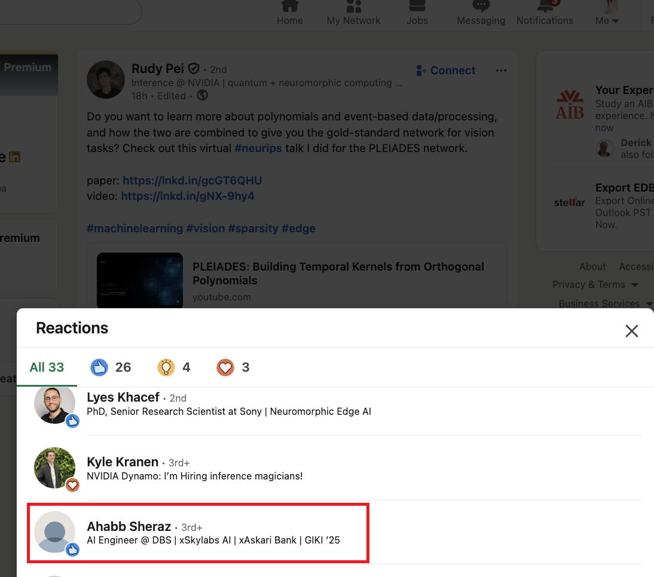This screenshot has width=654, height=577.
Task: Open the post options three-dot menu
Action: click(x=501, y=70)
